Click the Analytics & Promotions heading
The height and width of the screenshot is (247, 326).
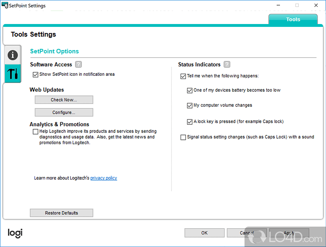[59, 124]
